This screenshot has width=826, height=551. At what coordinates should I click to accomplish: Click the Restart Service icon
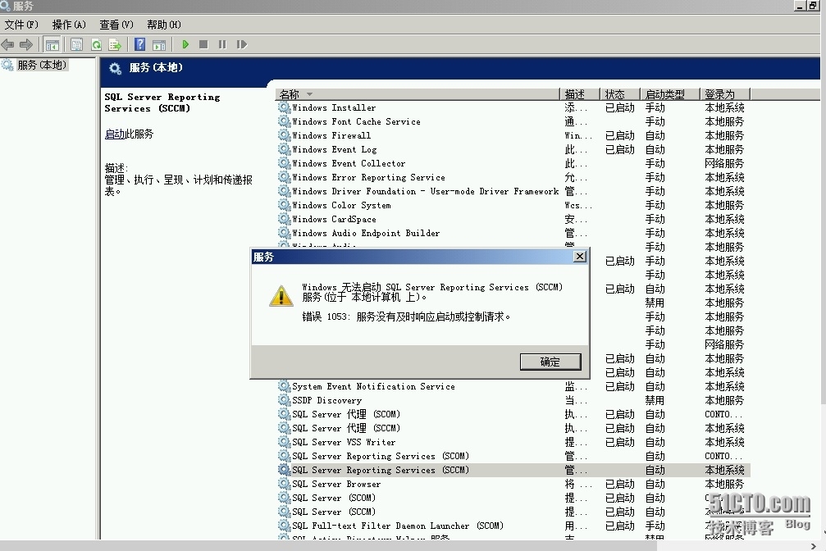(x=242, y=45)
